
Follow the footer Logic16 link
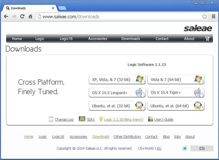pyautogui.click(x=58, y=136)
